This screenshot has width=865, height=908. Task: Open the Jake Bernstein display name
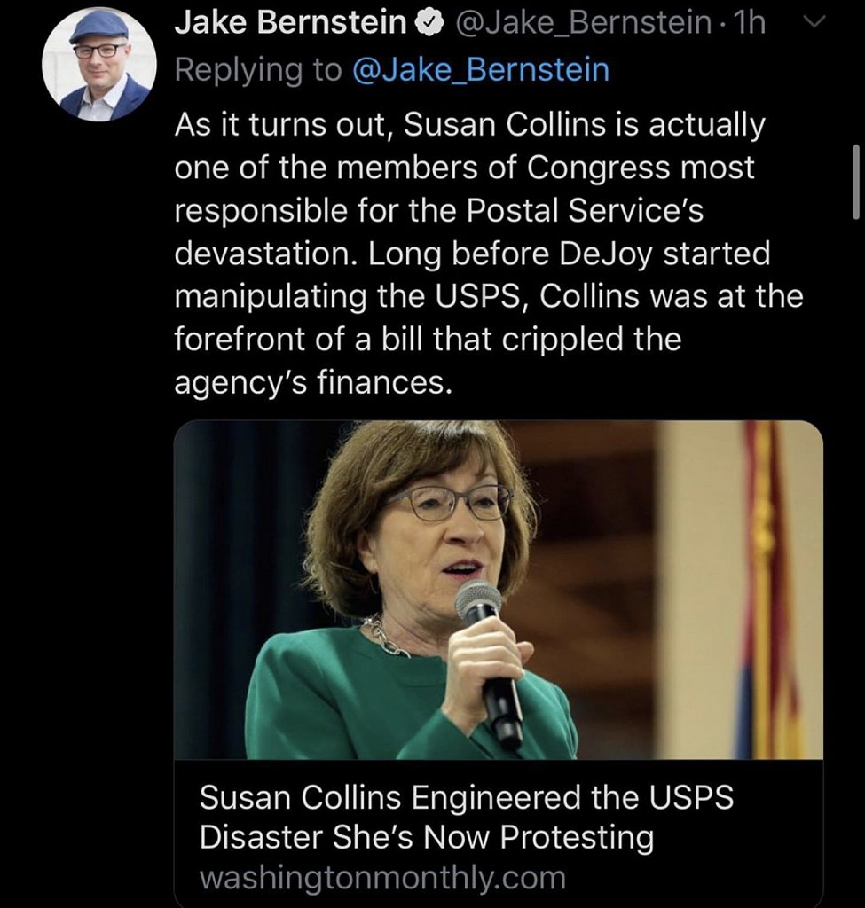(290, 24)
